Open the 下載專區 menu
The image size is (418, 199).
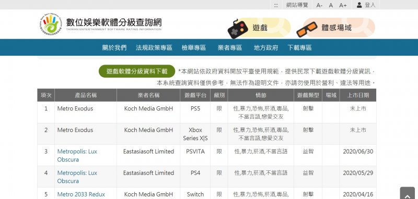click(x=299, y=48)
